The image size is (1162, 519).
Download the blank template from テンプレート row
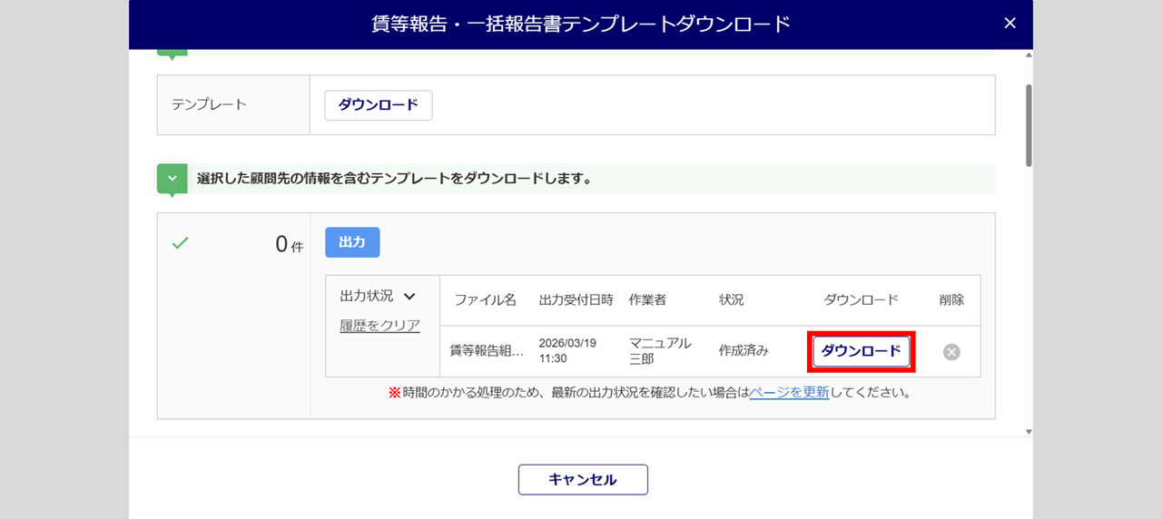(x=379, y=105)
